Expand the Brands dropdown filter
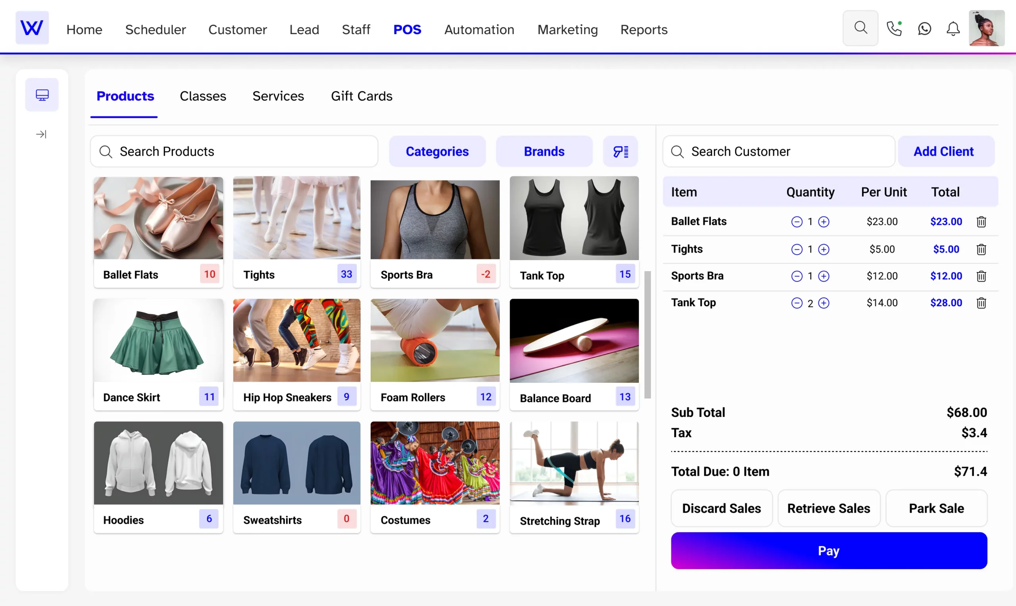 [x=544, y=152]
